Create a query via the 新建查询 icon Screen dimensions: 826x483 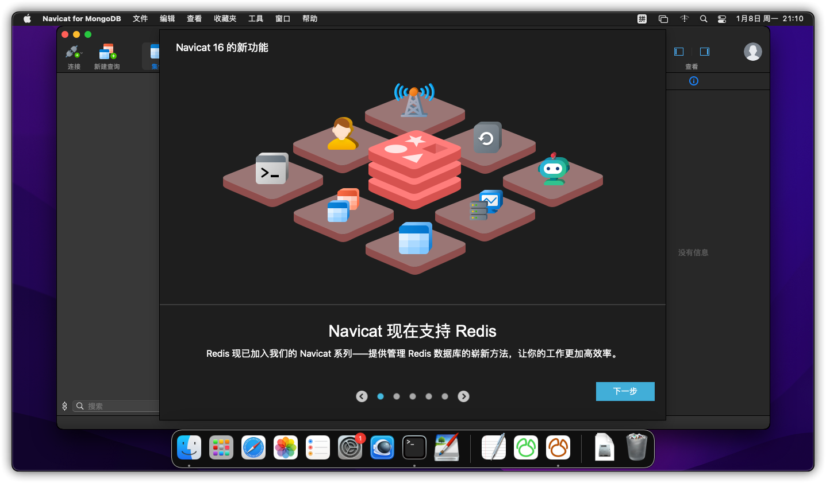[x=107, y=56]
